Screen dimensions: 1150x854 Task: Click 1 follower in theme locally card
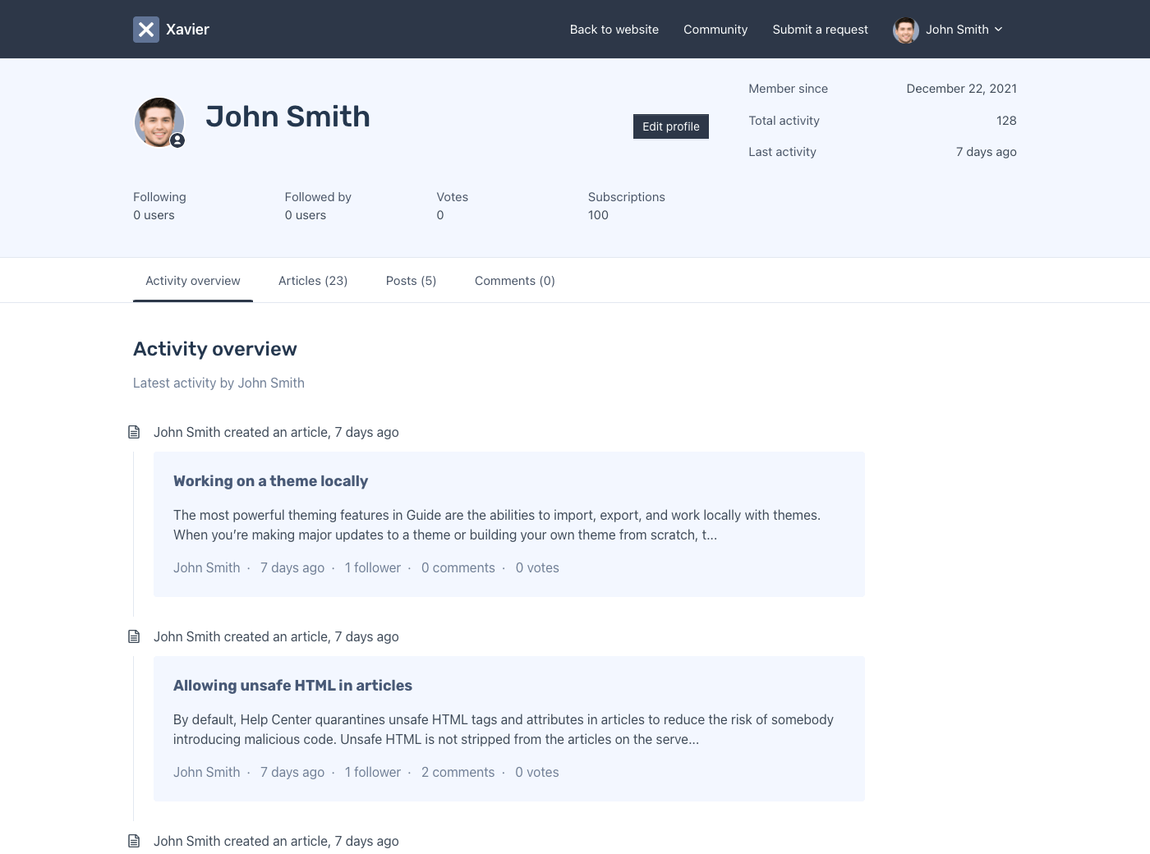point(373,568)
